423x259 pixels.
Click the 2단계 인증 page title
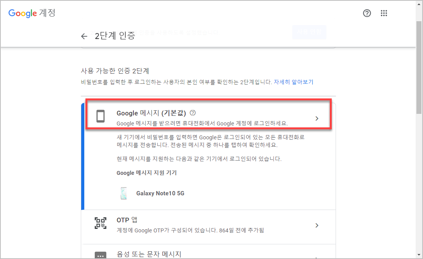(115, 36)
